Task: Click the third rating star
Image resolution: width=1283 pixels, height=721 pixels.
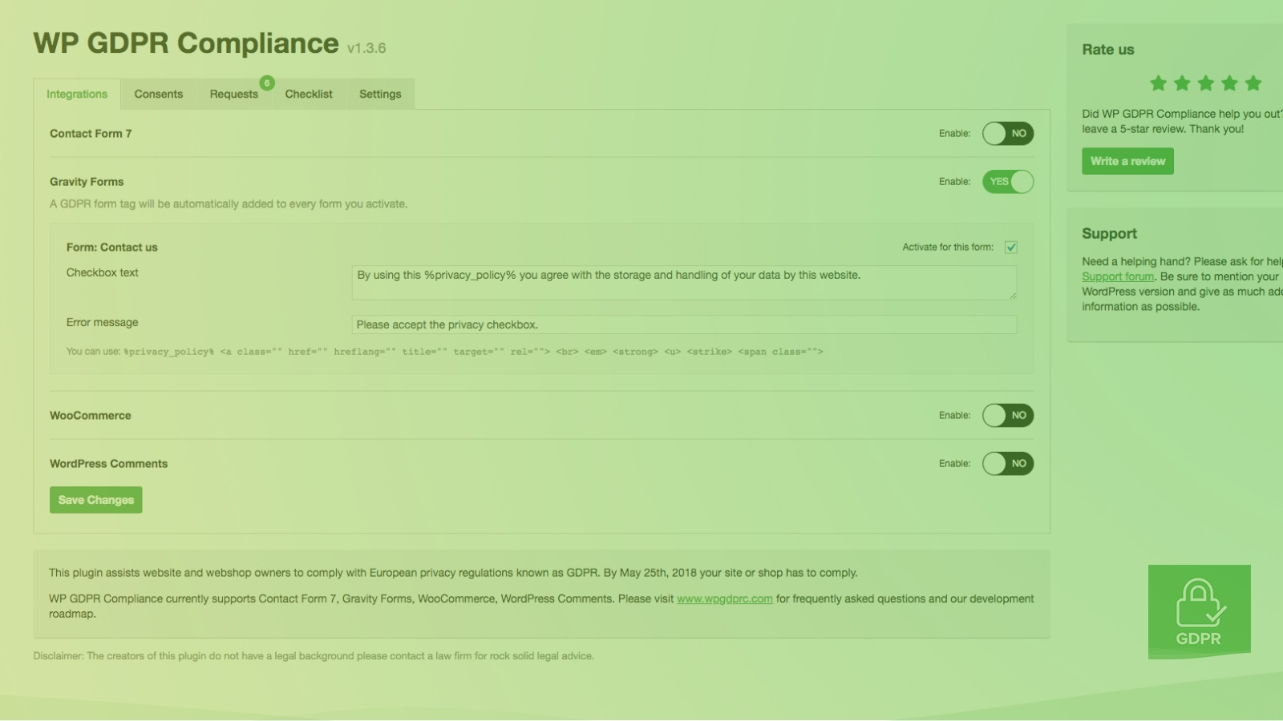Action: (1206, 83)
